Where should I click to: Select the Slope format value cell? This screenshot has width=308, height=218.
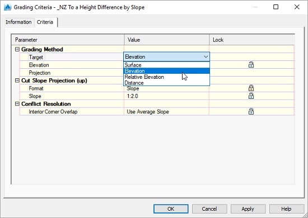point(166,88)
